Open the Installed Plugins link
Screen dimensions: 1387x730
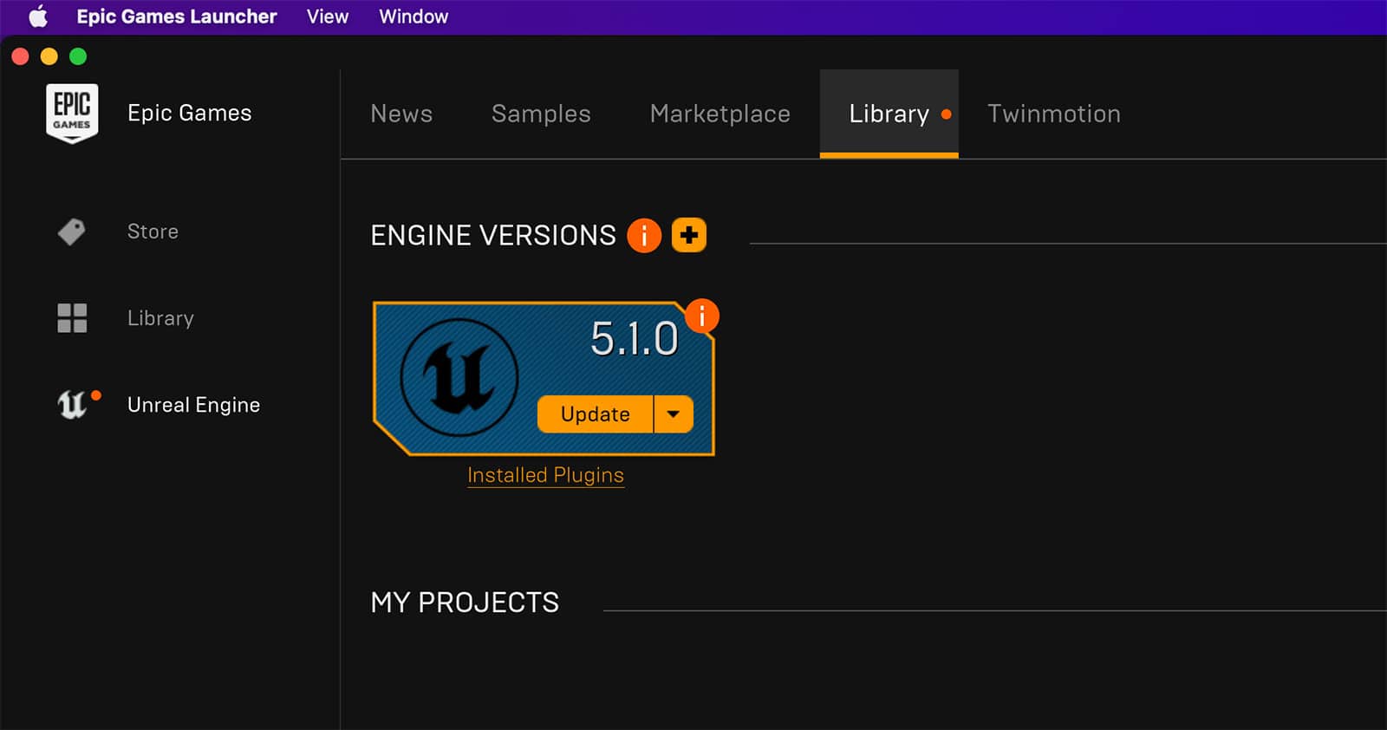545,475
